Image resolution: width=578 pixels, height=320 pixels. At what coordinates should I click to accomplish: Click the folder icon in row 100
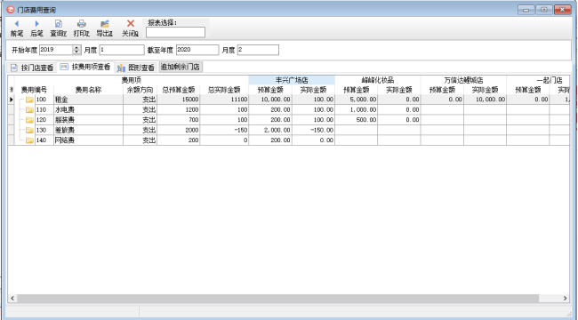point(29,100)
